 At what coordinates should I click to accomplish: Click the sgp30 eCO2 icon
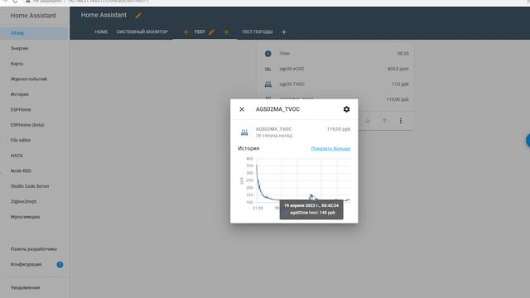268,69
